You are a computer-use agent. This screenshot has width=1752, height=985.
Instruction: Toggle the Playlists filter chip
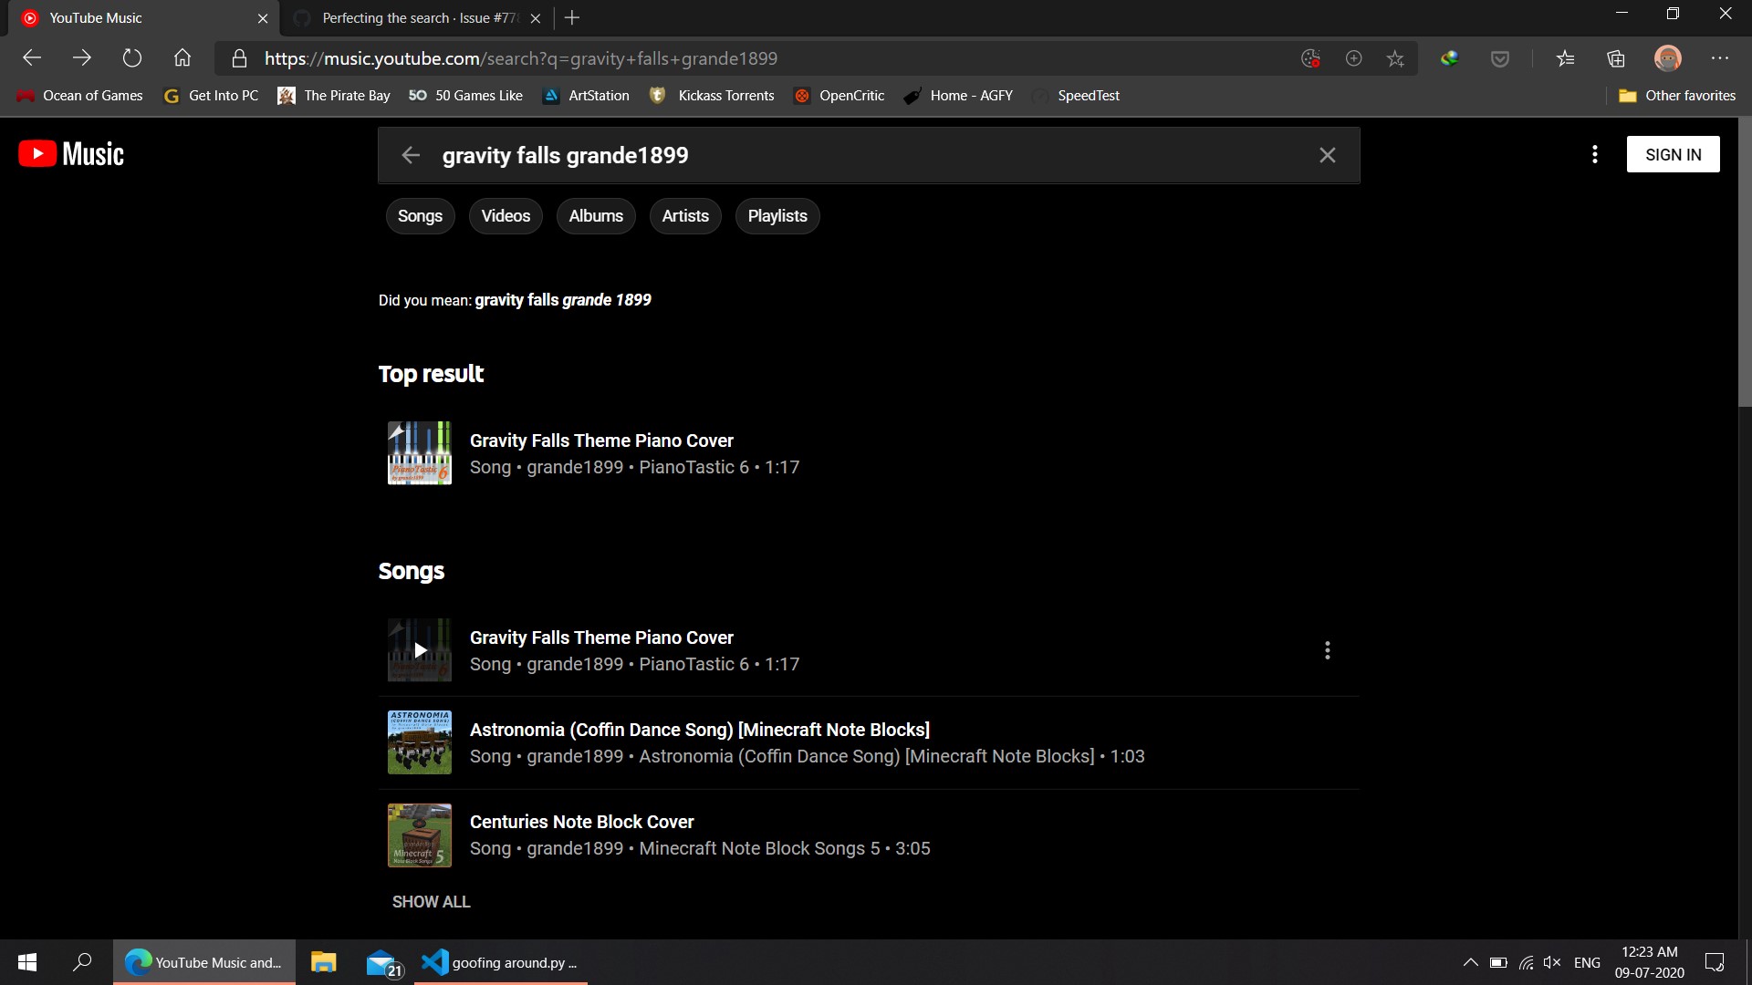click(x=777, y=216)
